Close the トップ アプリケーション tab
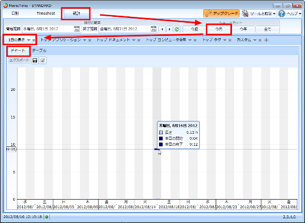 90,40
